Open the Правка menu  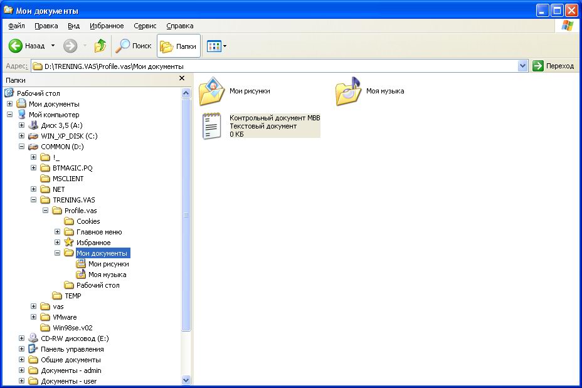coord(46,26)
